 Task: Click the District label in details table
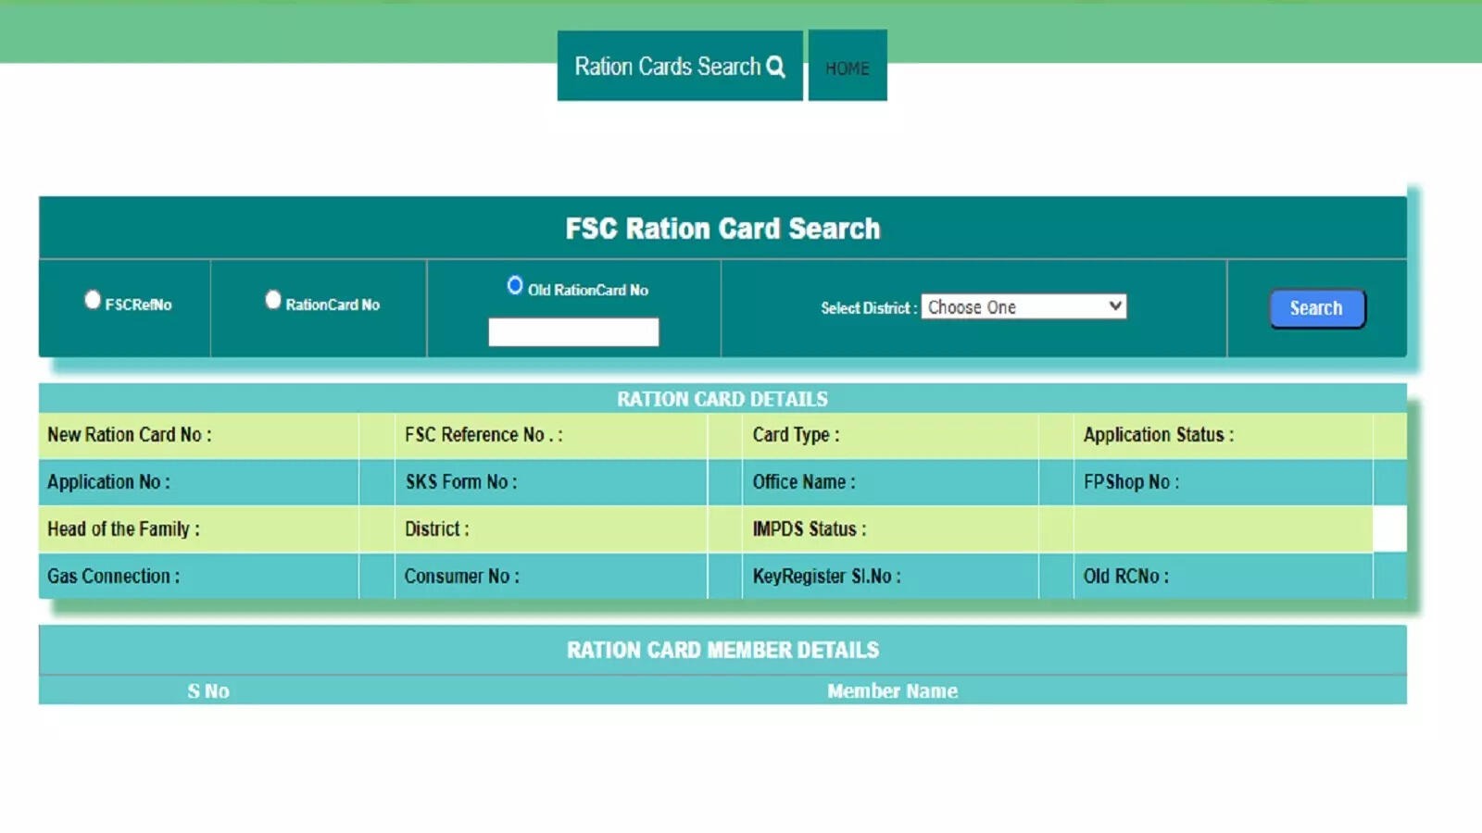pos(437,529)
